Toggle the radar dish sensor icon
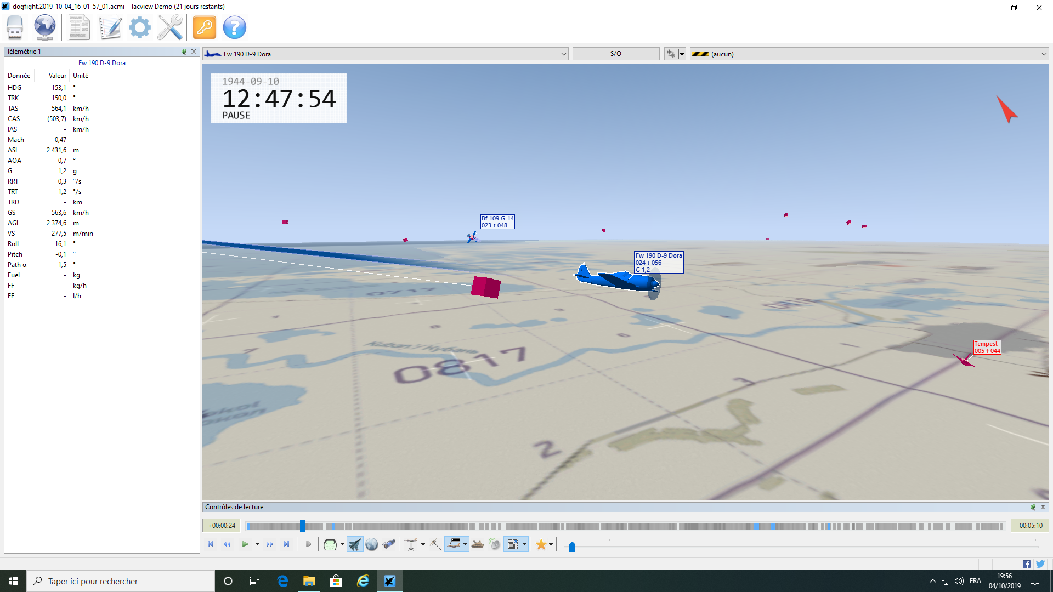1053x592 pixels. [x=495, y=544]
